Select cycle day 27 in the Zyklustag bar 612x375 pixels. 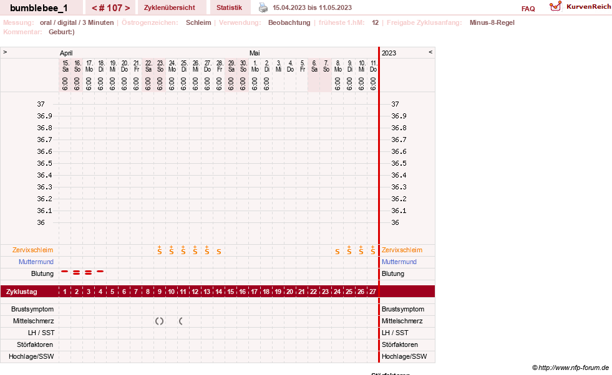tap(372, 292)
